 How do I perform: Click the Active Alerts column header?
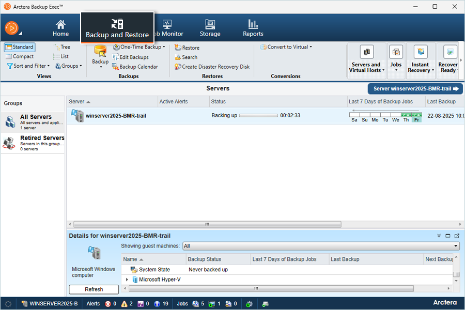pos(183,101)
